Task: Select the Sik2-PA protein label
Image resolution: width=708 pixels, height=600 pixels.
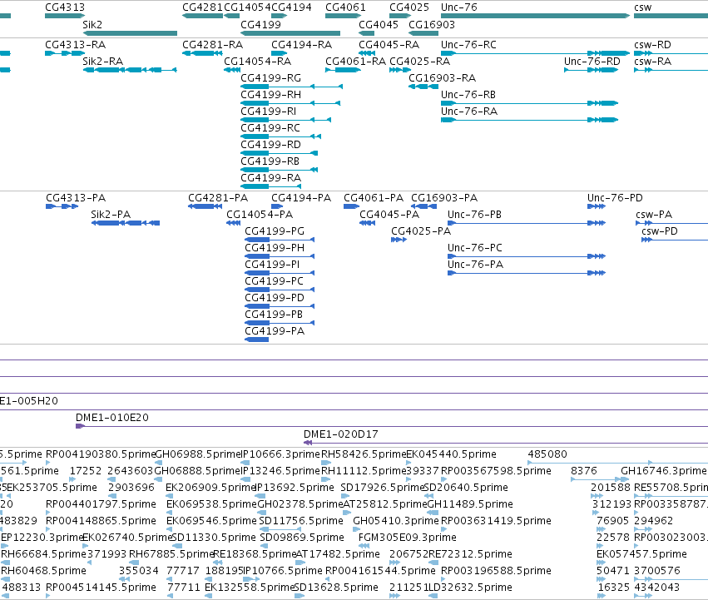Action: (x=111, y=214)
